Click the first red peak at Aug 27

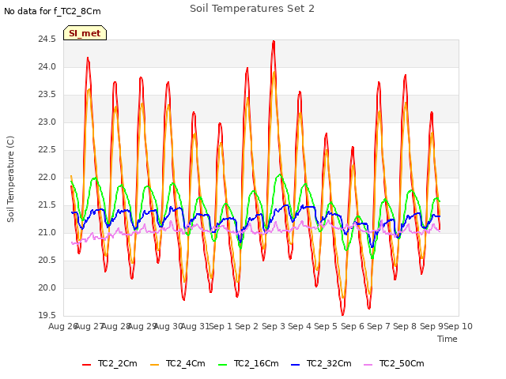(88, 58)
